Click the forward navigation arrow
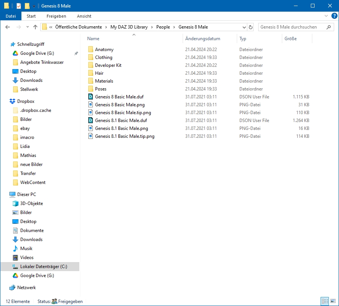The height and width of the screenshot is (306, 339). point(19,27)
